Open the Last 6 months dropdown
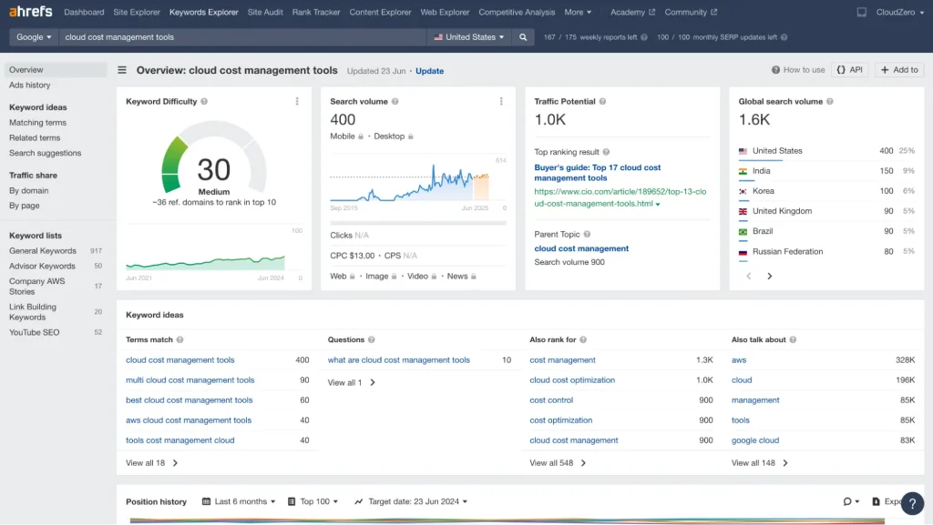The width and height of the screenshot is (933, 525). click(239, 502)
